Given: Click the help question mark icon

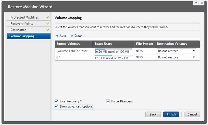Looking at the screenshot, I should coord(195,3).
